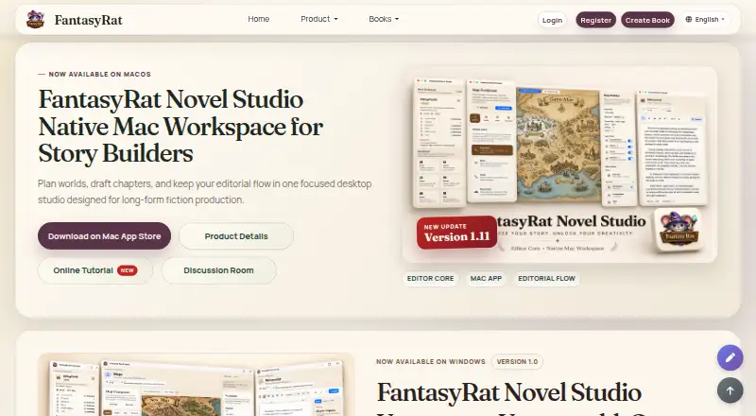This screenshot has height=416, width=756.
Task: Expand the Product dropdown menu
Action: pyautogui.click(x=319, y=19)
